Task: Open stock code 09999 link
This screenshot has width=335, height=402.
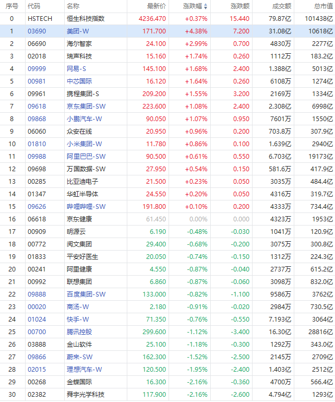Action: pos(37,69)
